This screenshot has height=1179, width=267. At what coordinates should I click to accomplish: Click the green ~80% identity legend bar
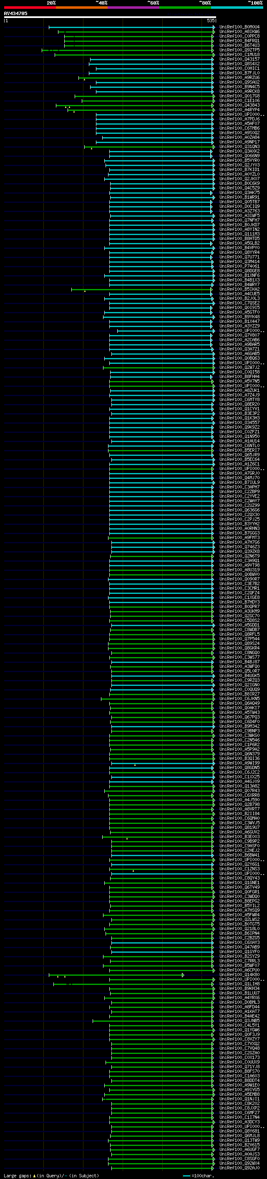(185, 8)
